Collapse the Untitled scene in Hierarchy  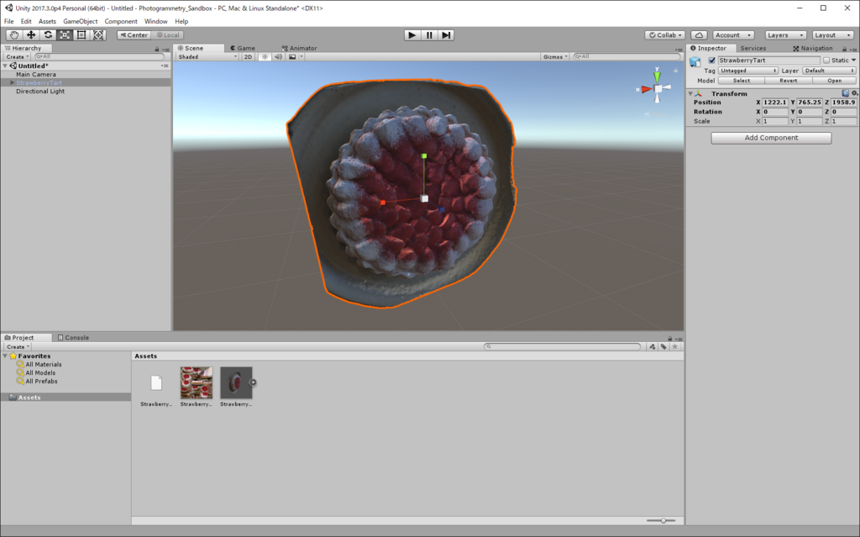tap(5, 66)
